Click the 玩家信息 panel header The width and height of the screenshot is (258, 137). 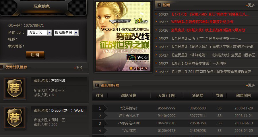tap(42, 6)
